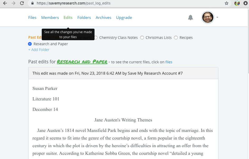Screen dimensions: 249x159
Task: Go to the Files section
Action: pyautogui.click(x=32, y=17)
